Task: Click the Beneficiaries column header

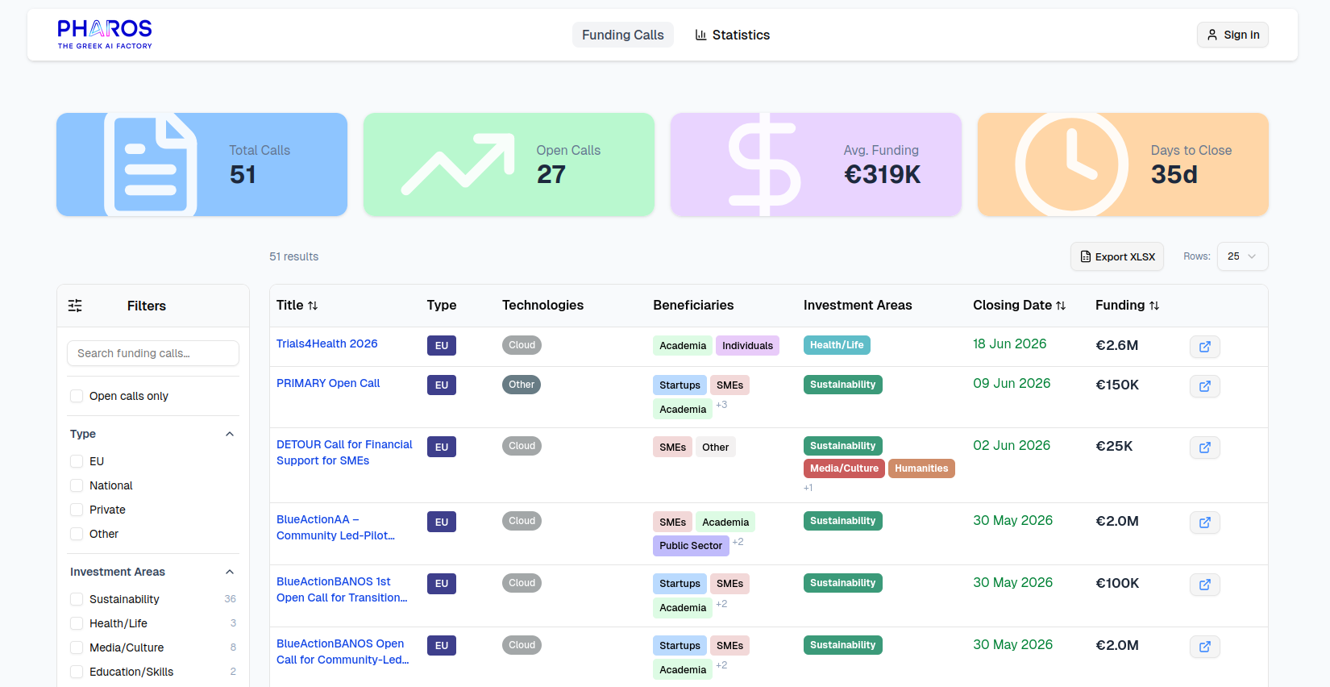Action: [693, 305]
